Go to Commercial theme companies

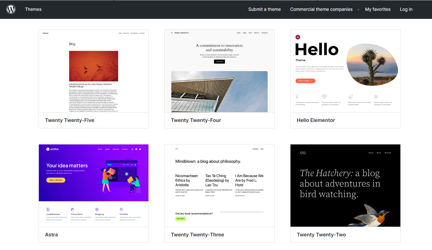tap(321, 9)
